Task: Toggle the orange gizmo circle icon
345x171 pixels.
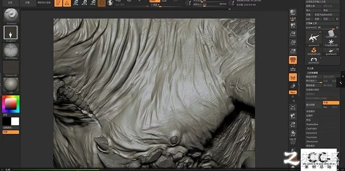Action: (x=102, y=3)
